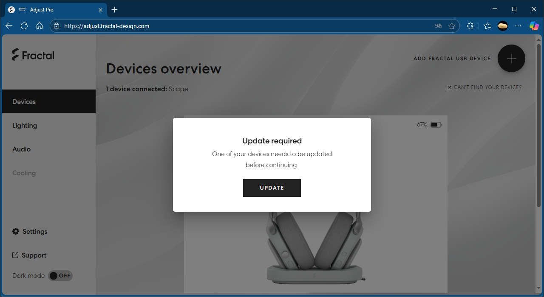Toggle the Dark mode switch
Viewport: 544px width, 297px height.
(x=60, y=276)
